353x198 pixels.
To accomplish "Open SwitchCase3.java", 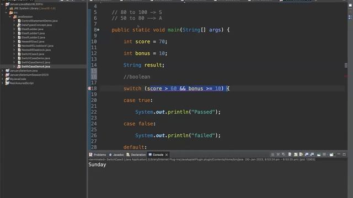I will (x=33, y=54).
